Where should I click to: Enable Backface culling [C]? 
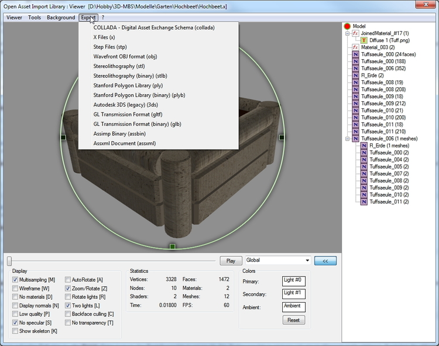(68, 314)
